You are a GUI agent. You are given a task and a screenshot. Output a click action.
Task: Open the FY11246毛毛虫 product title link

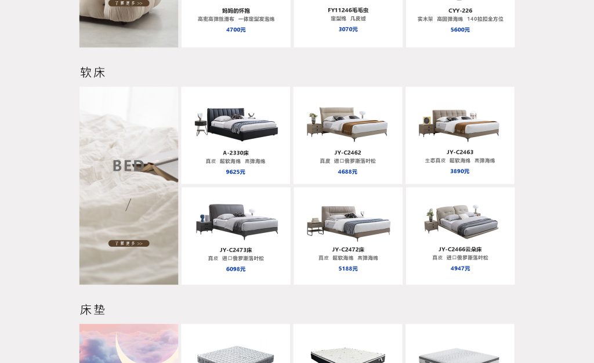(348, 10)
